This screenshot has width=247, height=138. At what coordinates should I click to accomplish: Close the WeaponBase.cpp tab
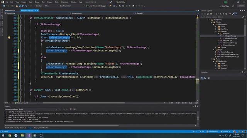37,11
